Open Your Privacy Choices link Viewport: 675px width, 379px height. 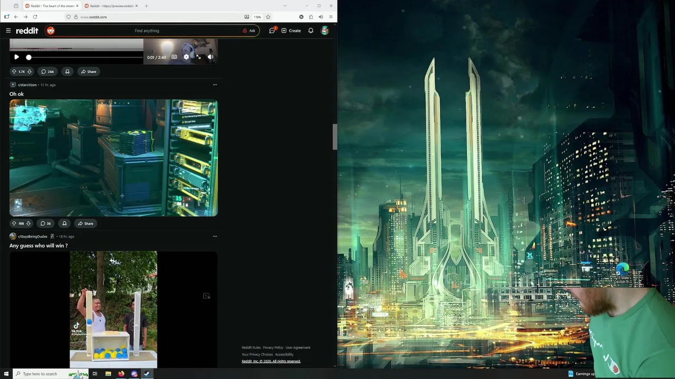[257, 354]
